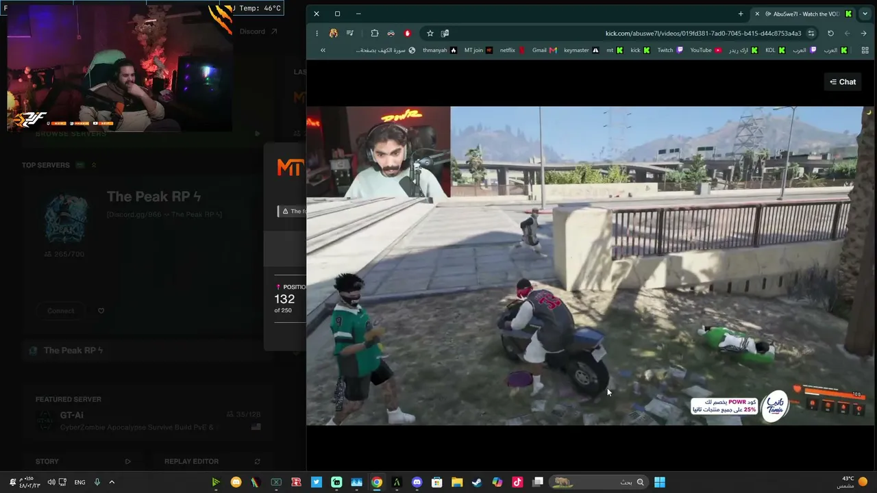Open the KOL bookmark
877x493 pixels.
(775, 50)
